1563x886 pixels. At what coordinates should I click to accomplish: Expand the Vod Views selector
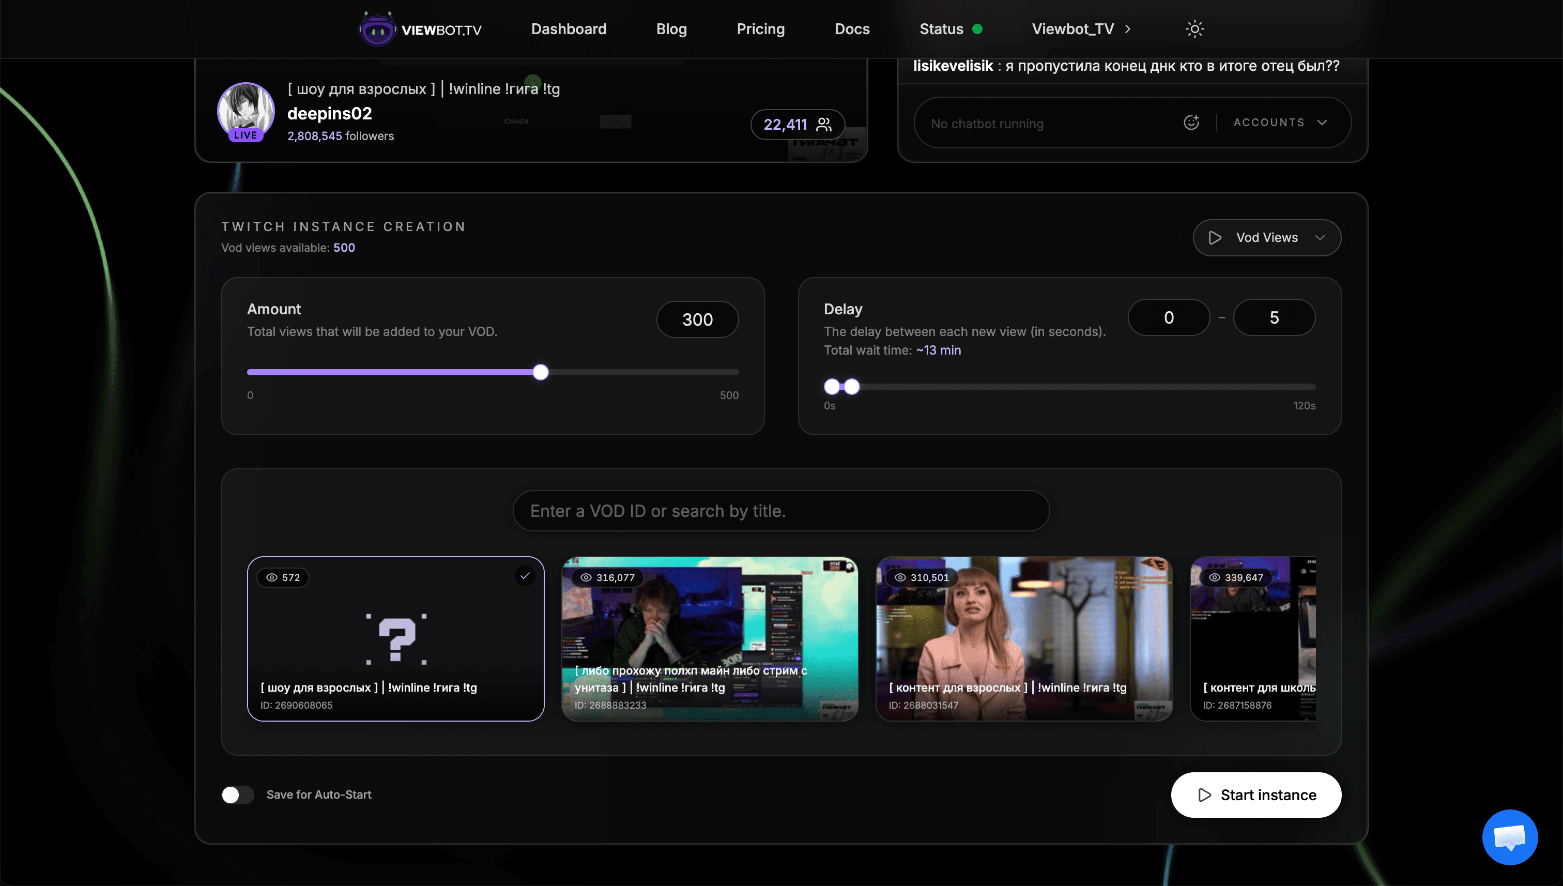(1319, 237)
